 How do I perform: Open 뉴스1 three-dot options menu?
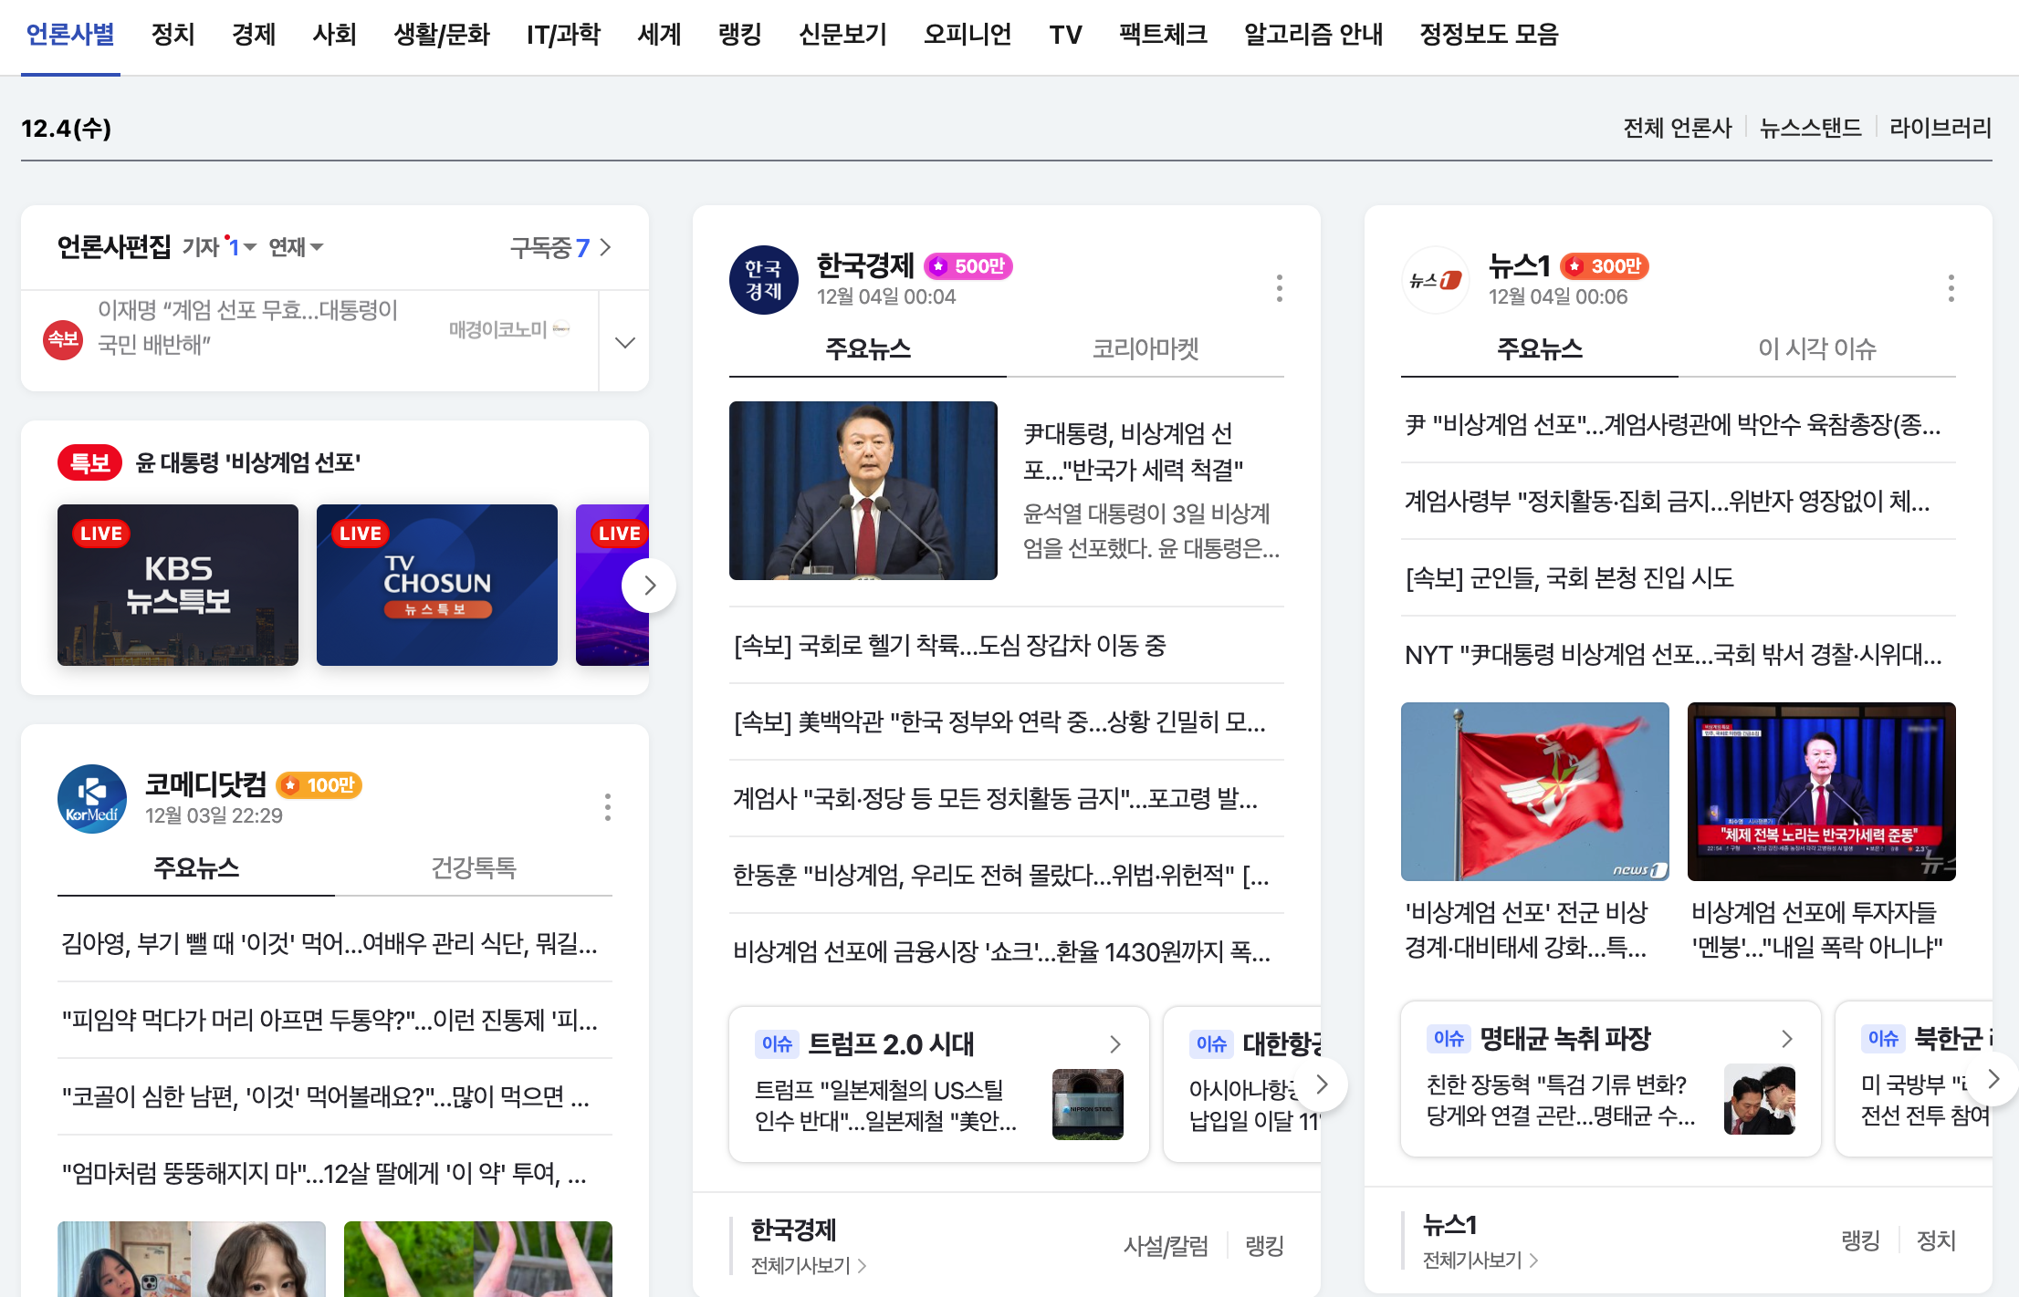pyautogui.click(x=1951, y=288)
